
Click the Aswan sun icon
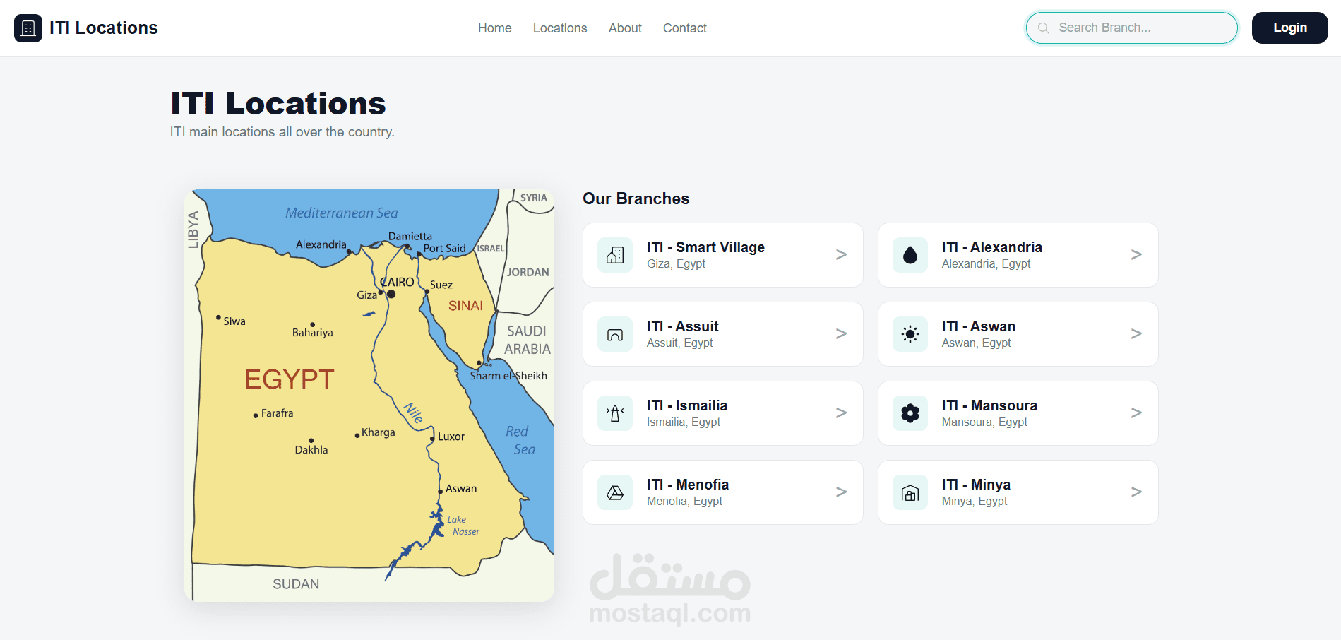click(910, 334)
